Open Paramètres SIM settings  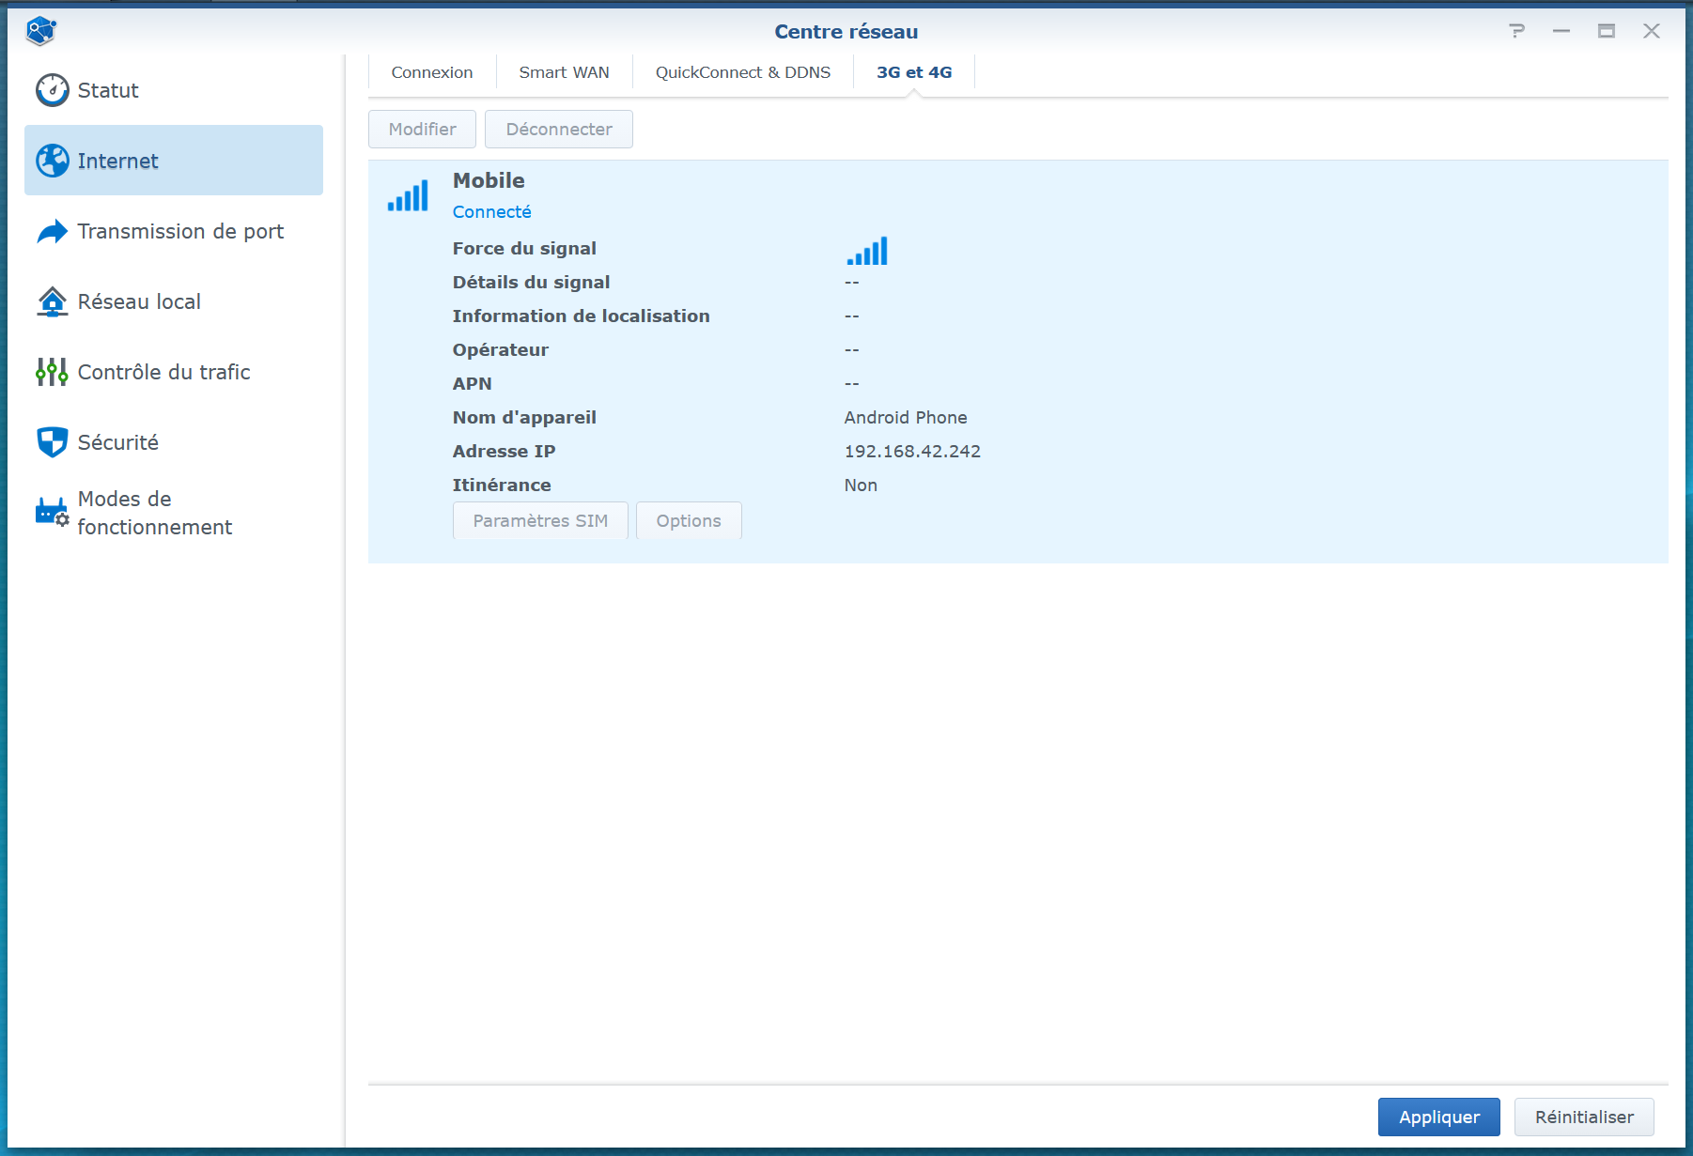[x=540, y=521]
